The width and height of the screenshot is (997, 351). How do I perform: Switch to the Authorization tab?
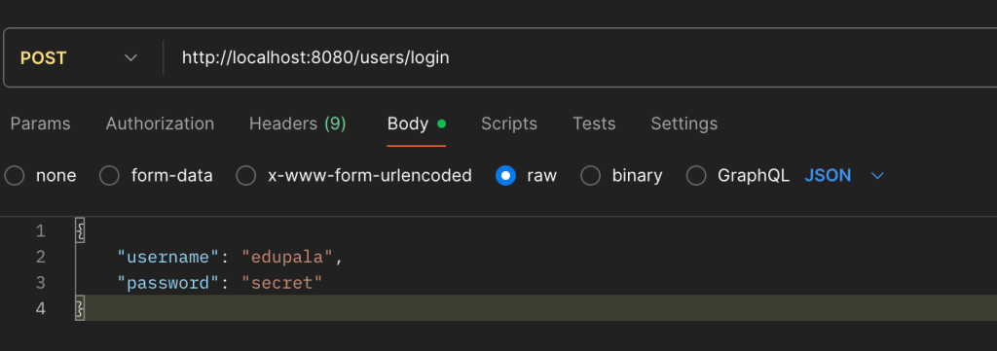160,123
